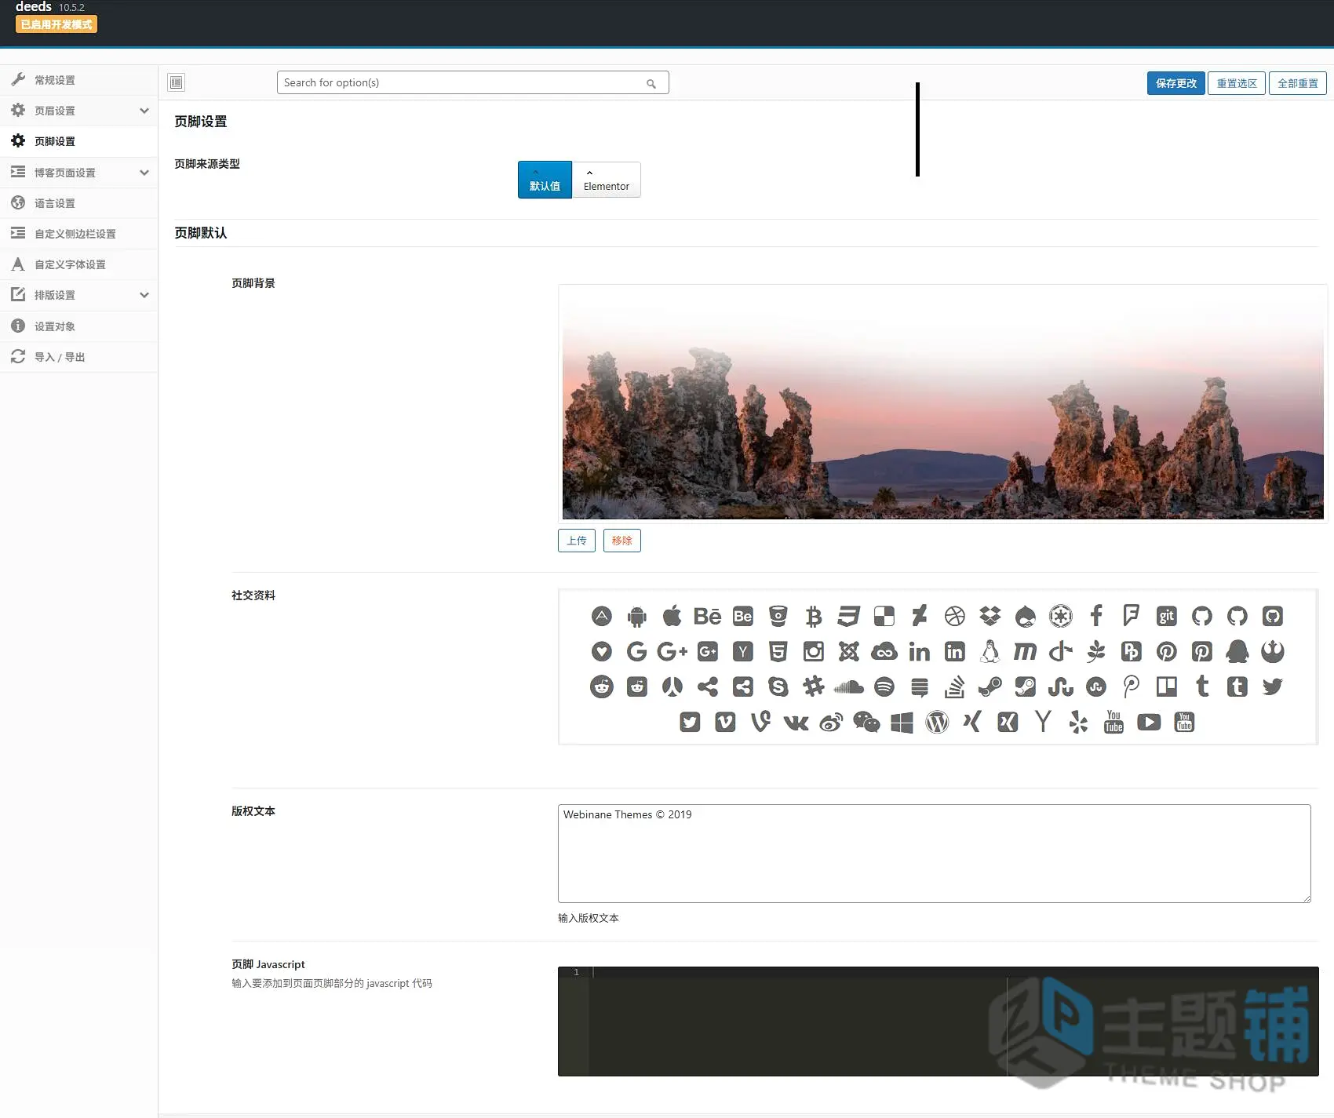Pick the Stack Overflow icon
This screenshot has width=1334, height=1118.
pos(955,687)
